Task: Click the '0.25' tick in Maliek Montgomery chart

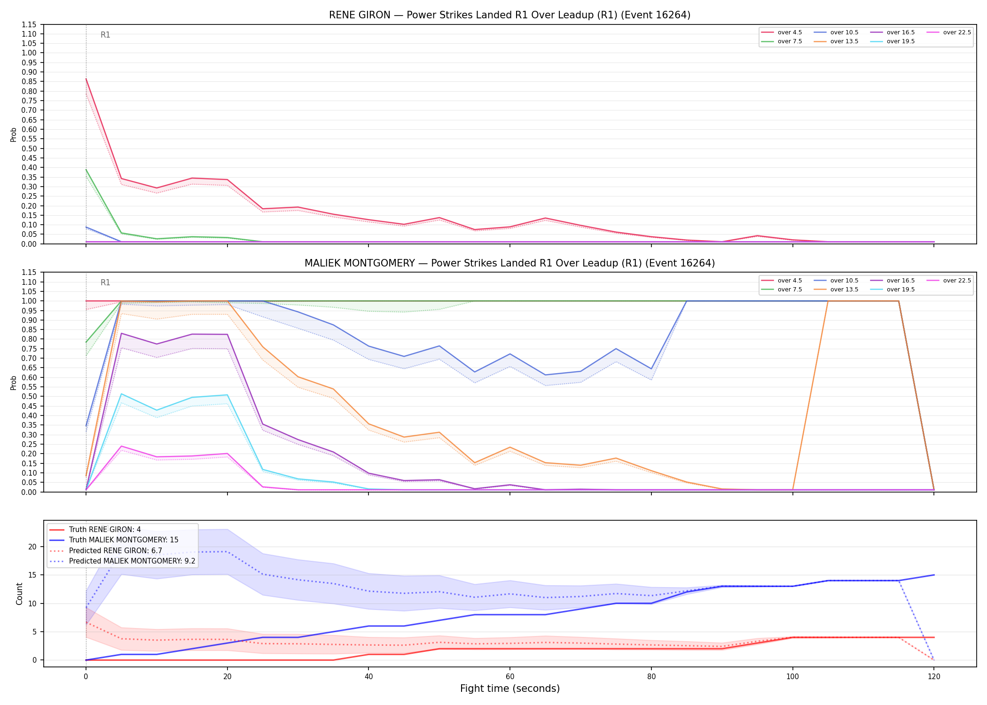Action: [x=29, y=444]
